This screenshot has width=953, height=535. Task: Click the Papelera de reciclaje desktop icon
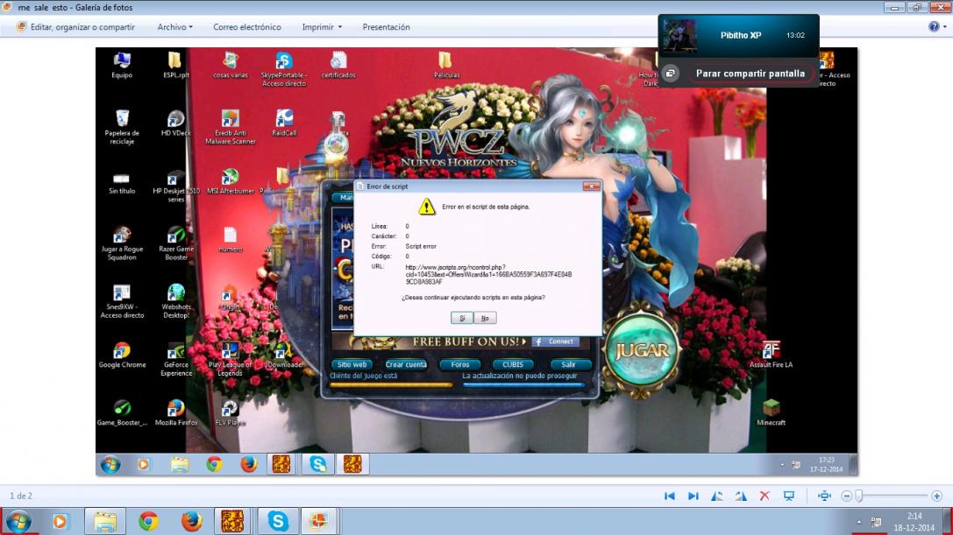point(122,127)
